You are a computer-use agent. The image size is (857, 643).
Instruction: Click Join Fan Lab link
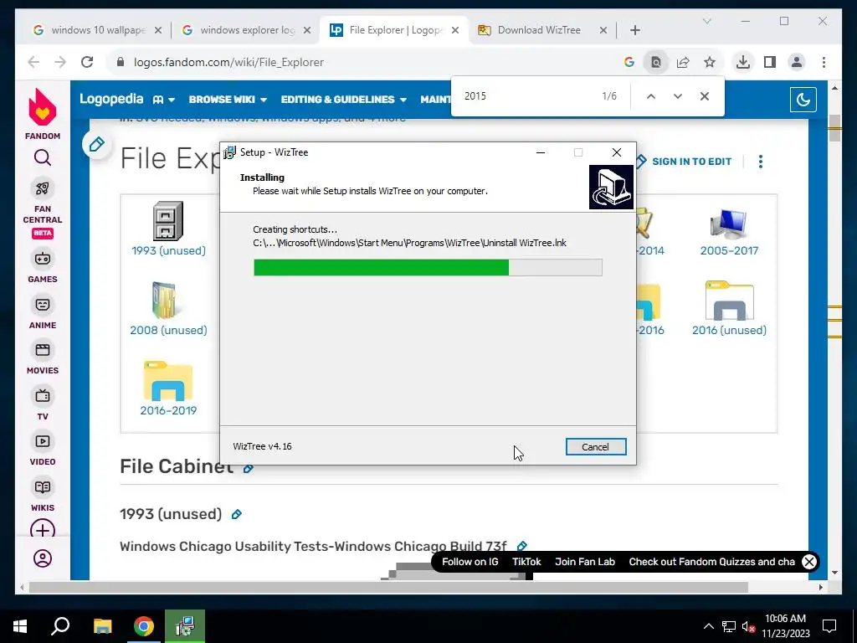[x=585, y=562]
